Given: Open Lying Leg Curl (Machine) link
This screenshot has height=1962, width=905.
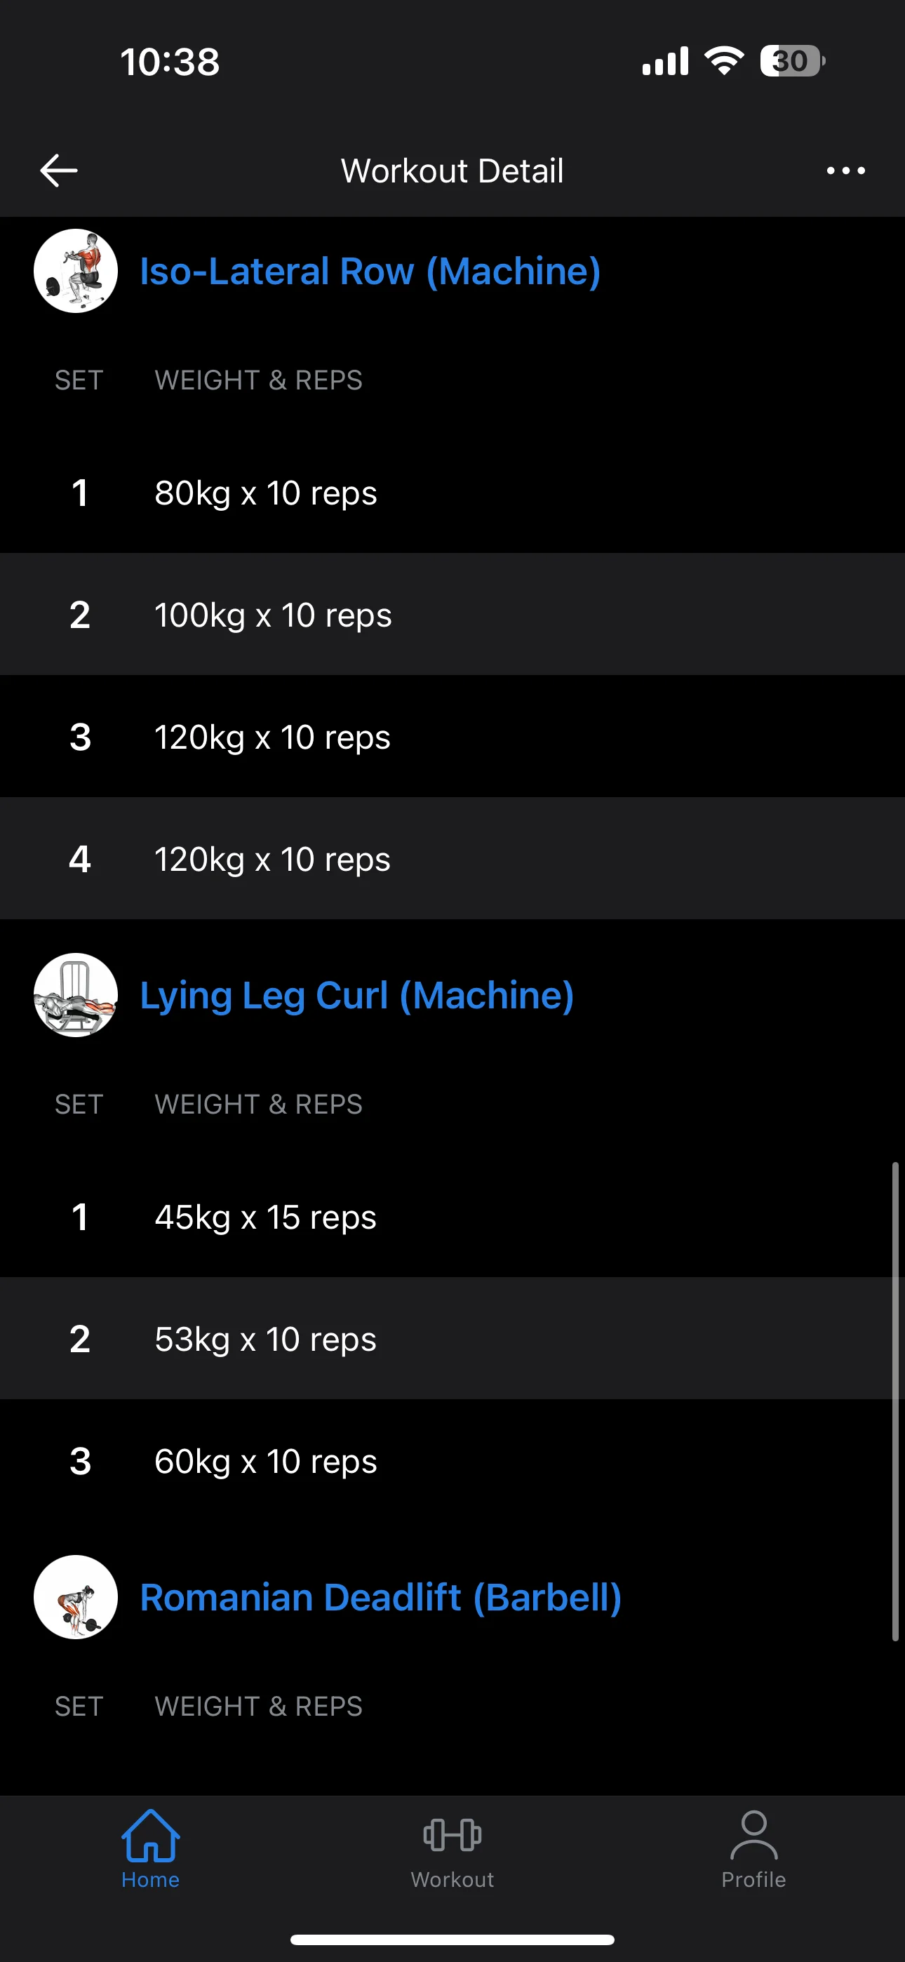Looking at the screenshot, I should (356, 995).
